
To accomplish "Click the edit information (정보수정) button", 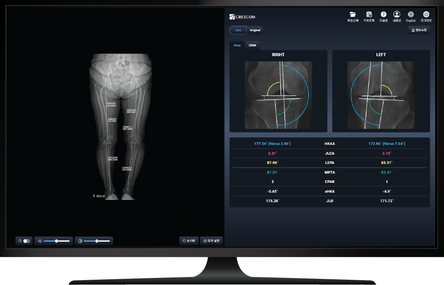I will click(419, 30).
